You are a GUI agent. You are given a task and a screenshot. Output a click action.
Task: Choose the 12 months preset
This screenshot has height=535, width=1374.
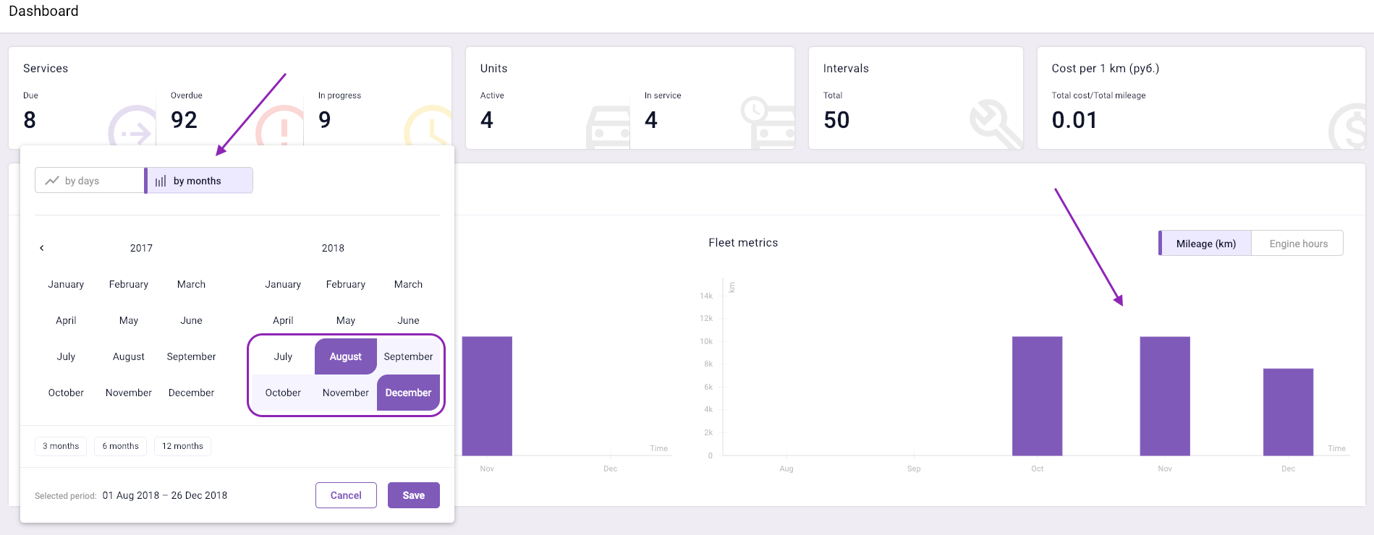click(182, 446)
